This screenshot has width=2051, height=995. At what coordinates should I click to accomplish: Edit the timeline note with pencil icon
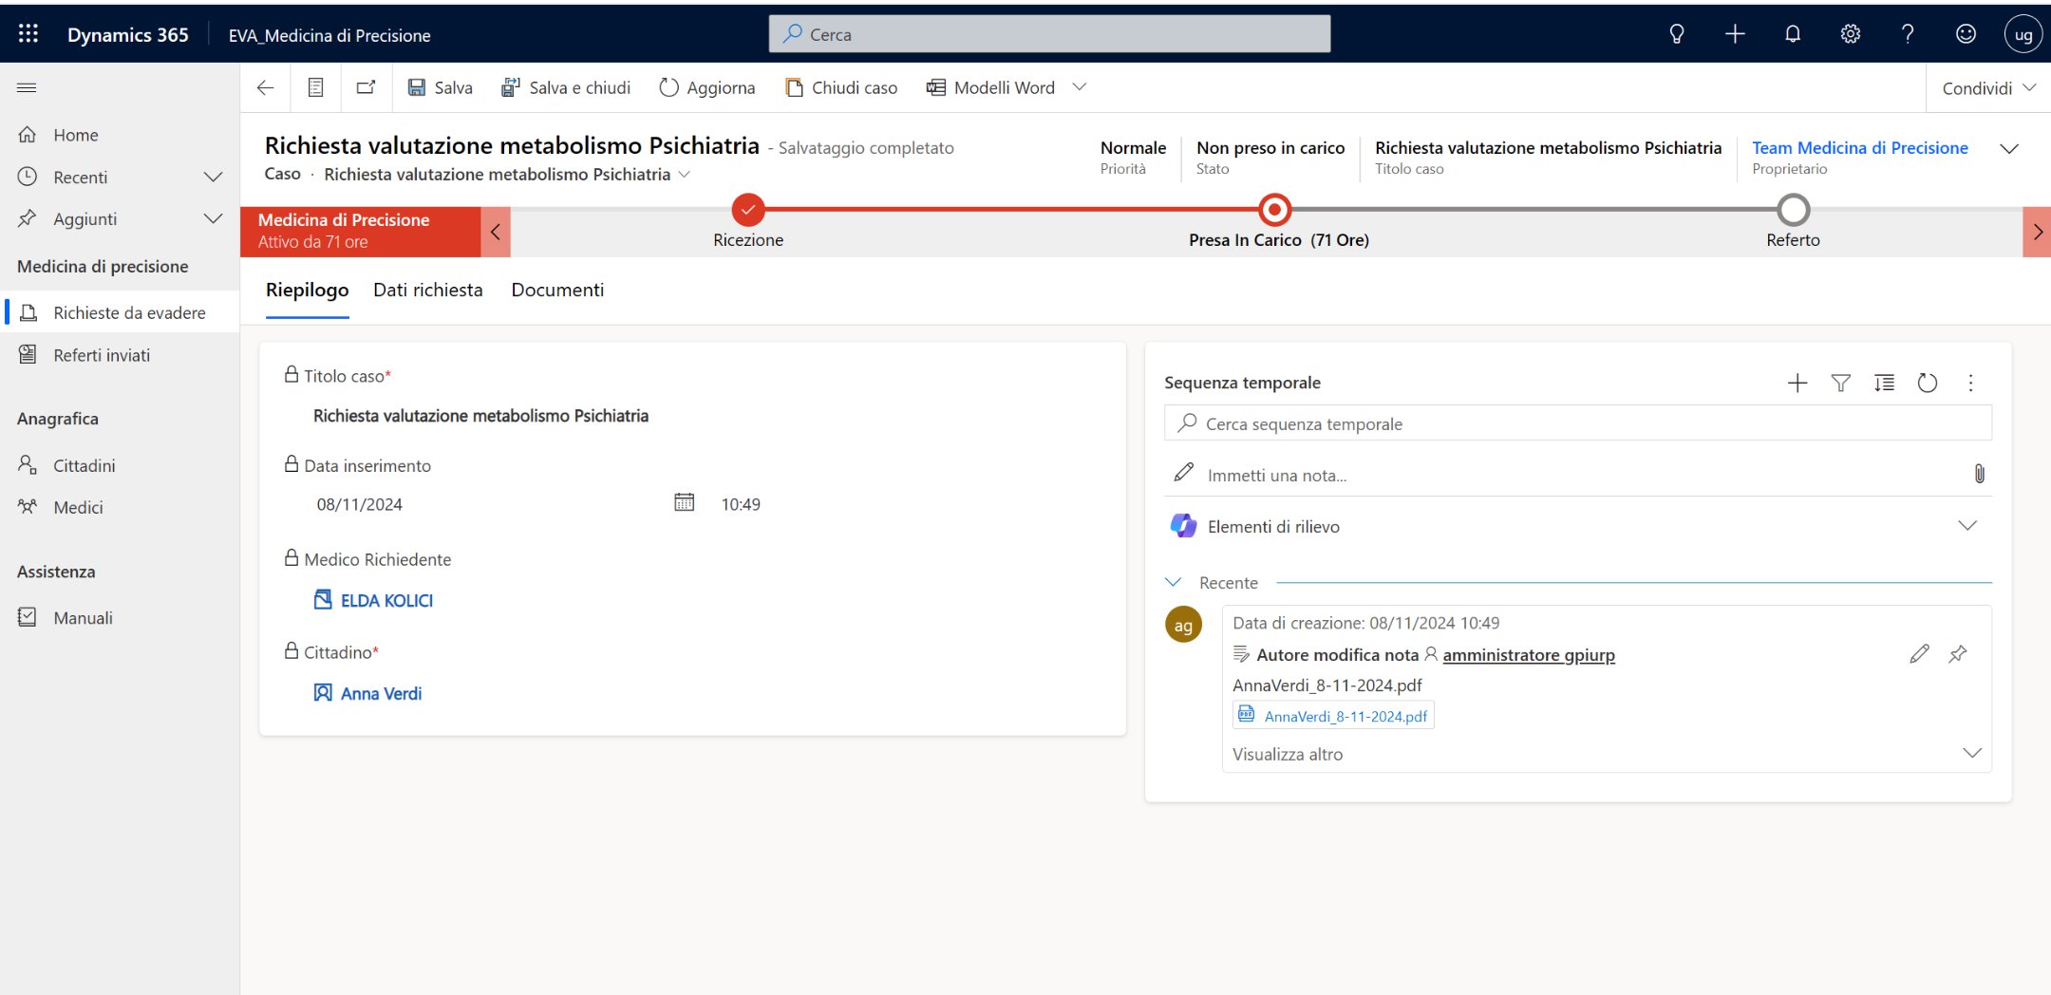(1919, 654)
